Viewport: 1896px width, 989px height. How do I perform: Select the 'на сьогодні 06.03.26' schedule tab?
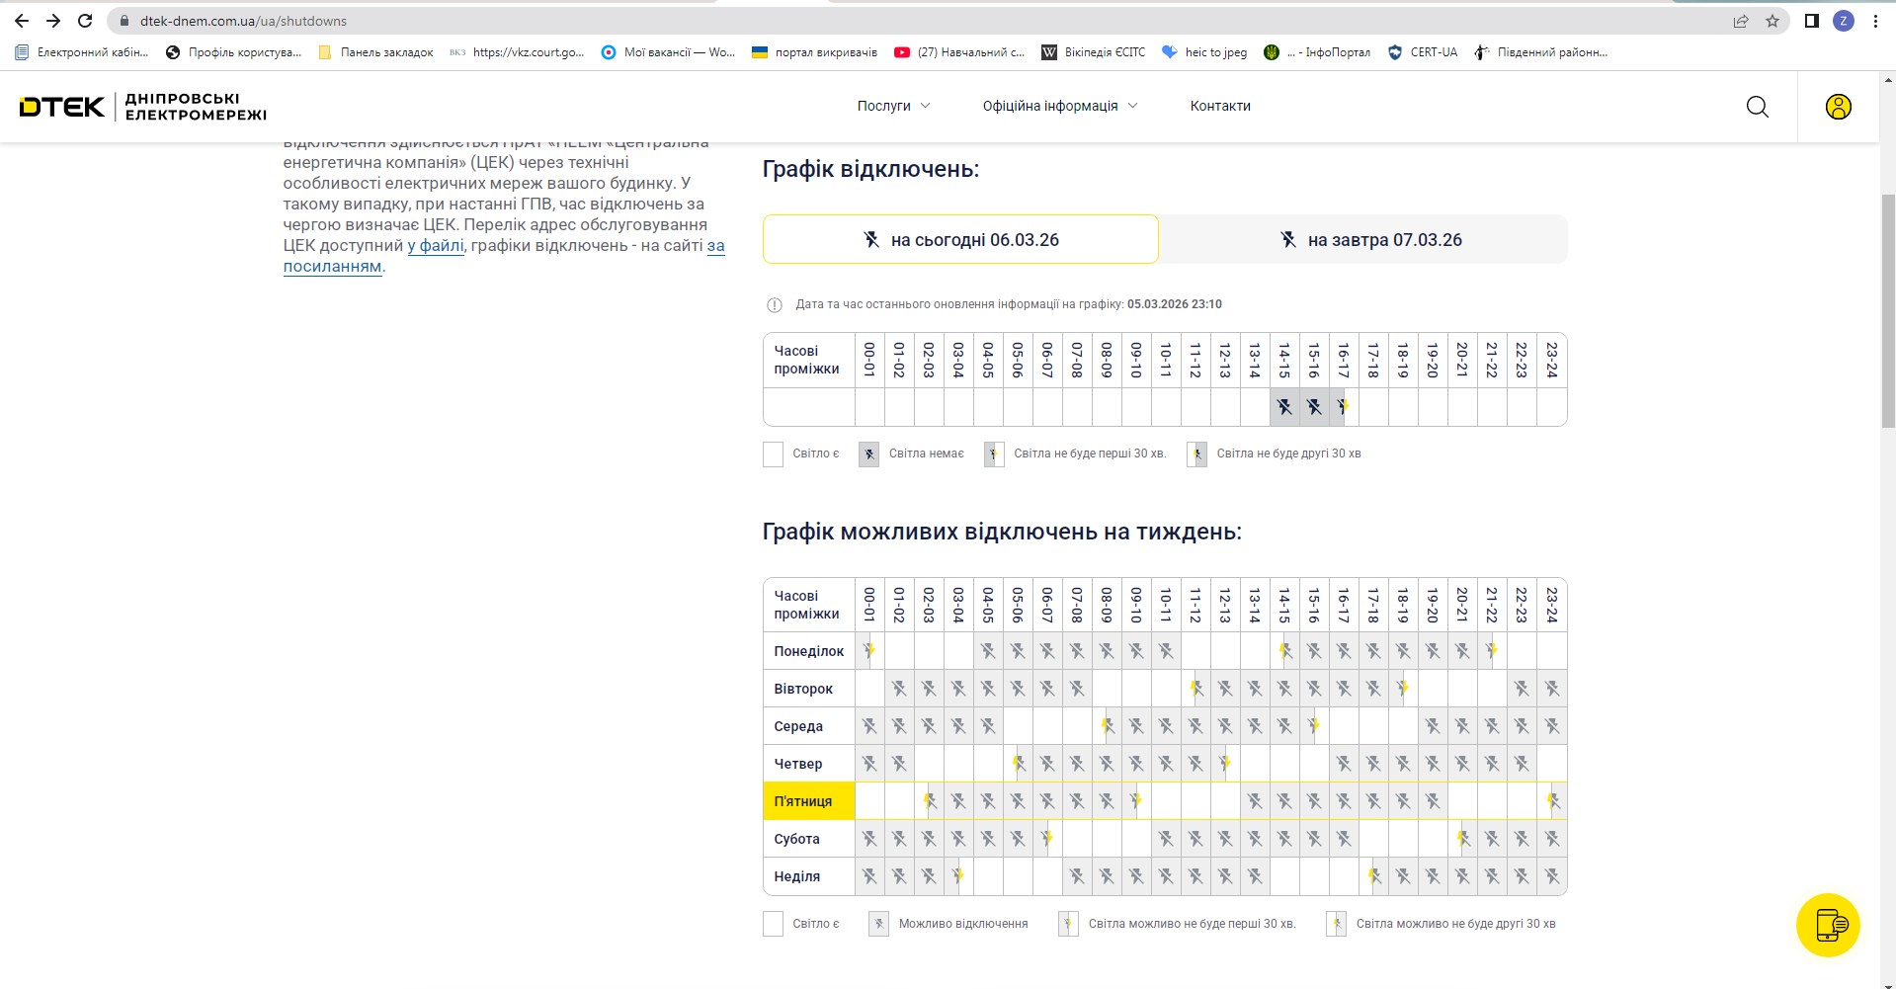click(960, 240)
